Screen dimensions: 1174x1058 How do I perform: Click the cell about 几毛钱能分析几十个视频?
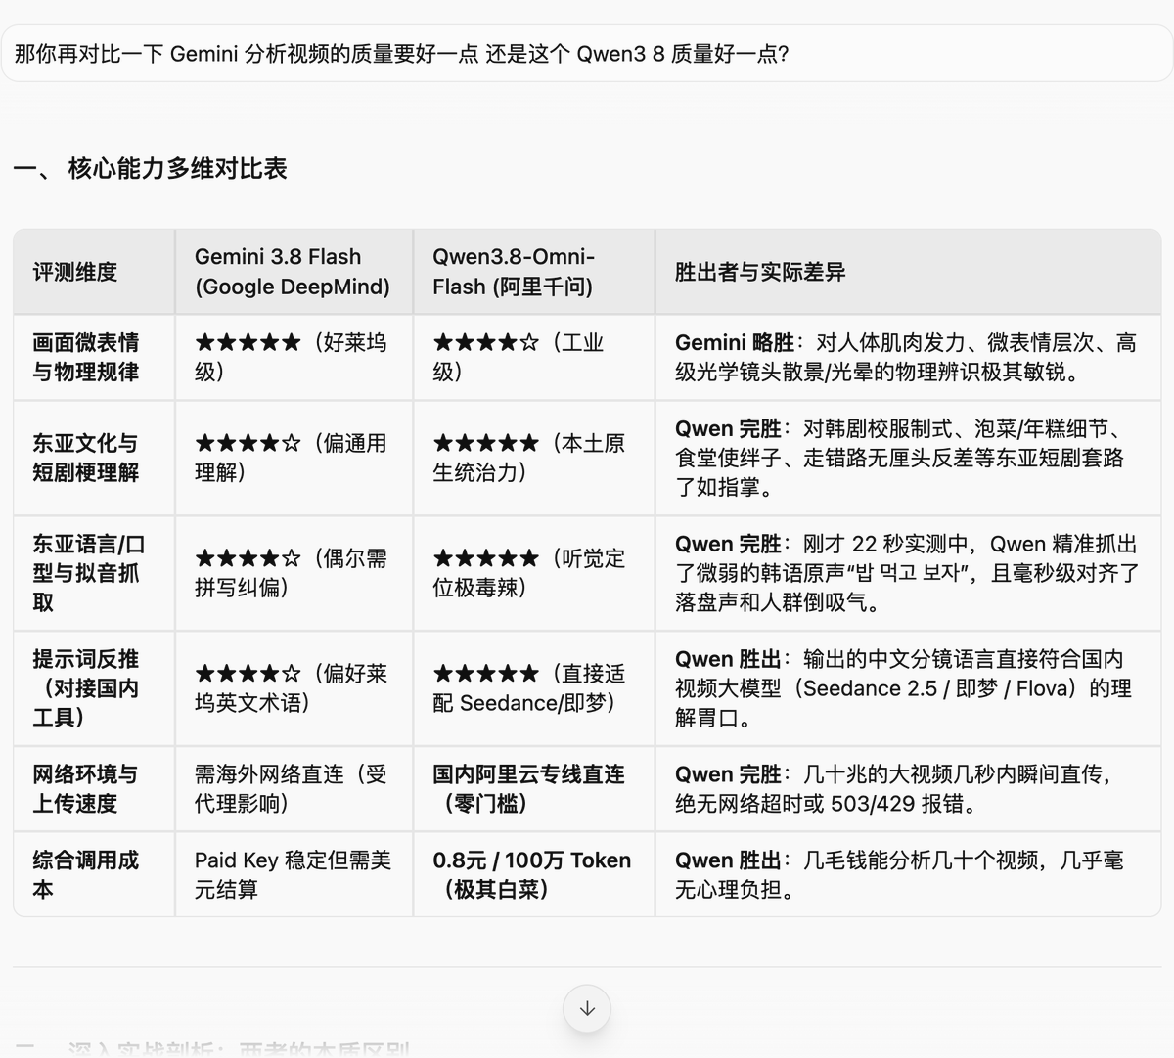coord(908,874)
